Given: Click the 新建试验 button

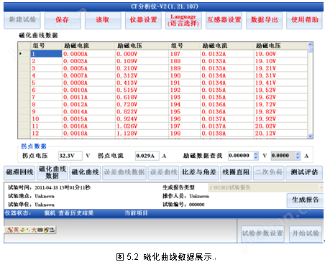Looking at the screenshot, I should pos(22,20).
